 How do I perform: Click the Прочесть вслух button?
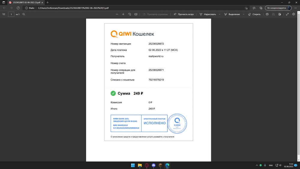tap(184, 14)
